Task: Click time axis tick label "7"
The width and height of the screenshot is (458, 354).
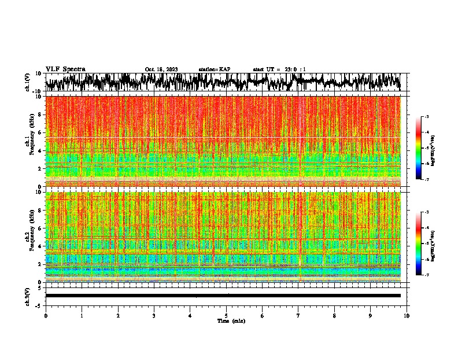Action: tap(298, 316)
